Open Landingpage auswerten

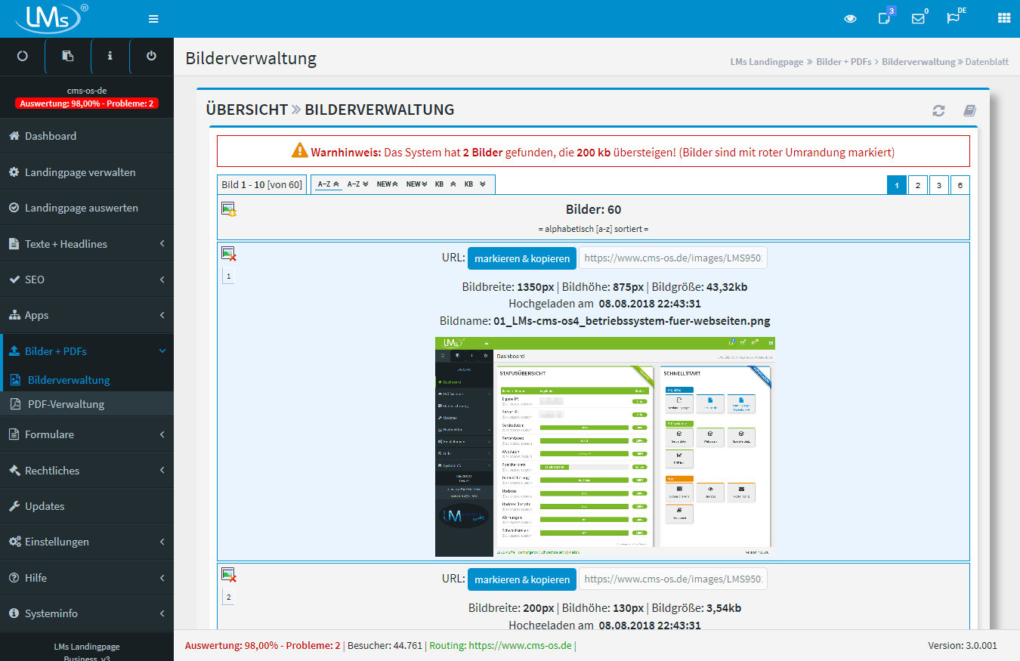pyautogui.click(x=87, y=208)
